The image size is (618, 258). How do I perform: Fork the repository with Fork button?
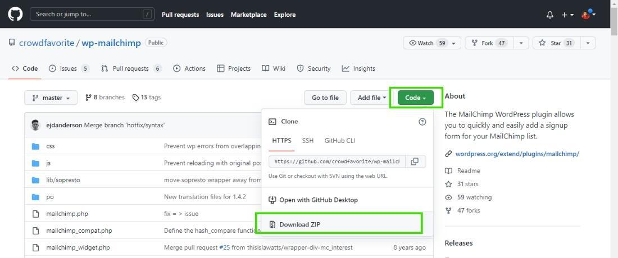click(x=489, y=43)
